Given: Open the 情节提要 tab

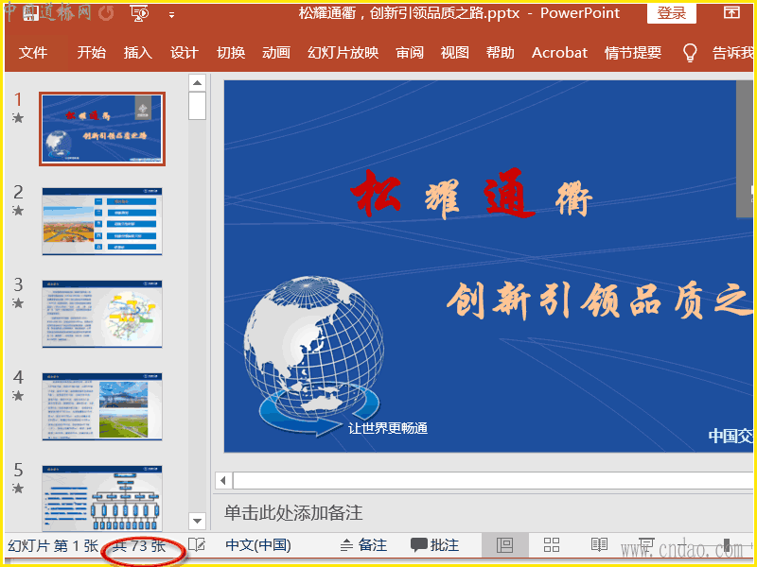Looking at the screenshot, I should pyautogui.click(x=633, y=53).
